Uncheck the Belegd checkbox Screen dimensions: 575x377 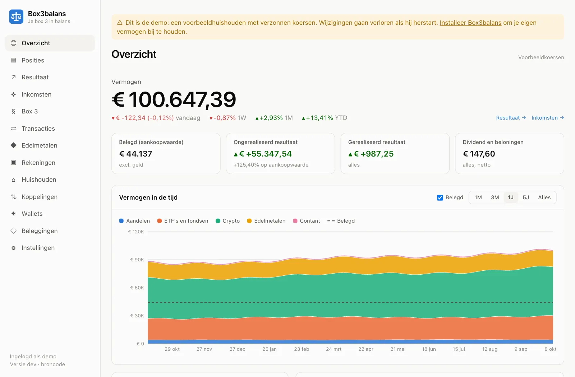point(440,197)
